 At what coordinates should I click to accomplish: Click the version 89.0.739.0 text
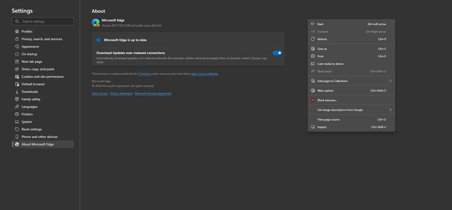pyautogui.click(x=132, y=26)
